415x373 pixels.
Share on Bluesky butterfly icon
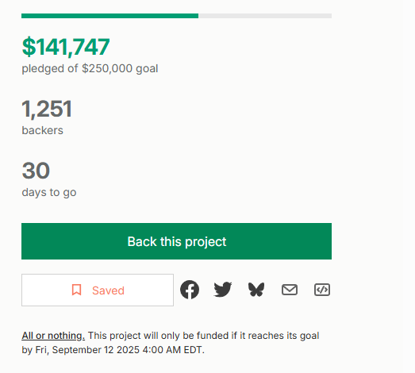pyautogui.click(x=256, y=290)
